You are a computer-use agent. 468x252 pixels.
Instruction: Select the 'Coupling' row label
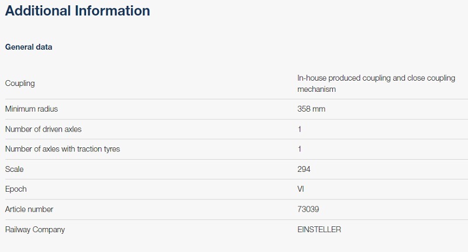[x=20, y=84]
